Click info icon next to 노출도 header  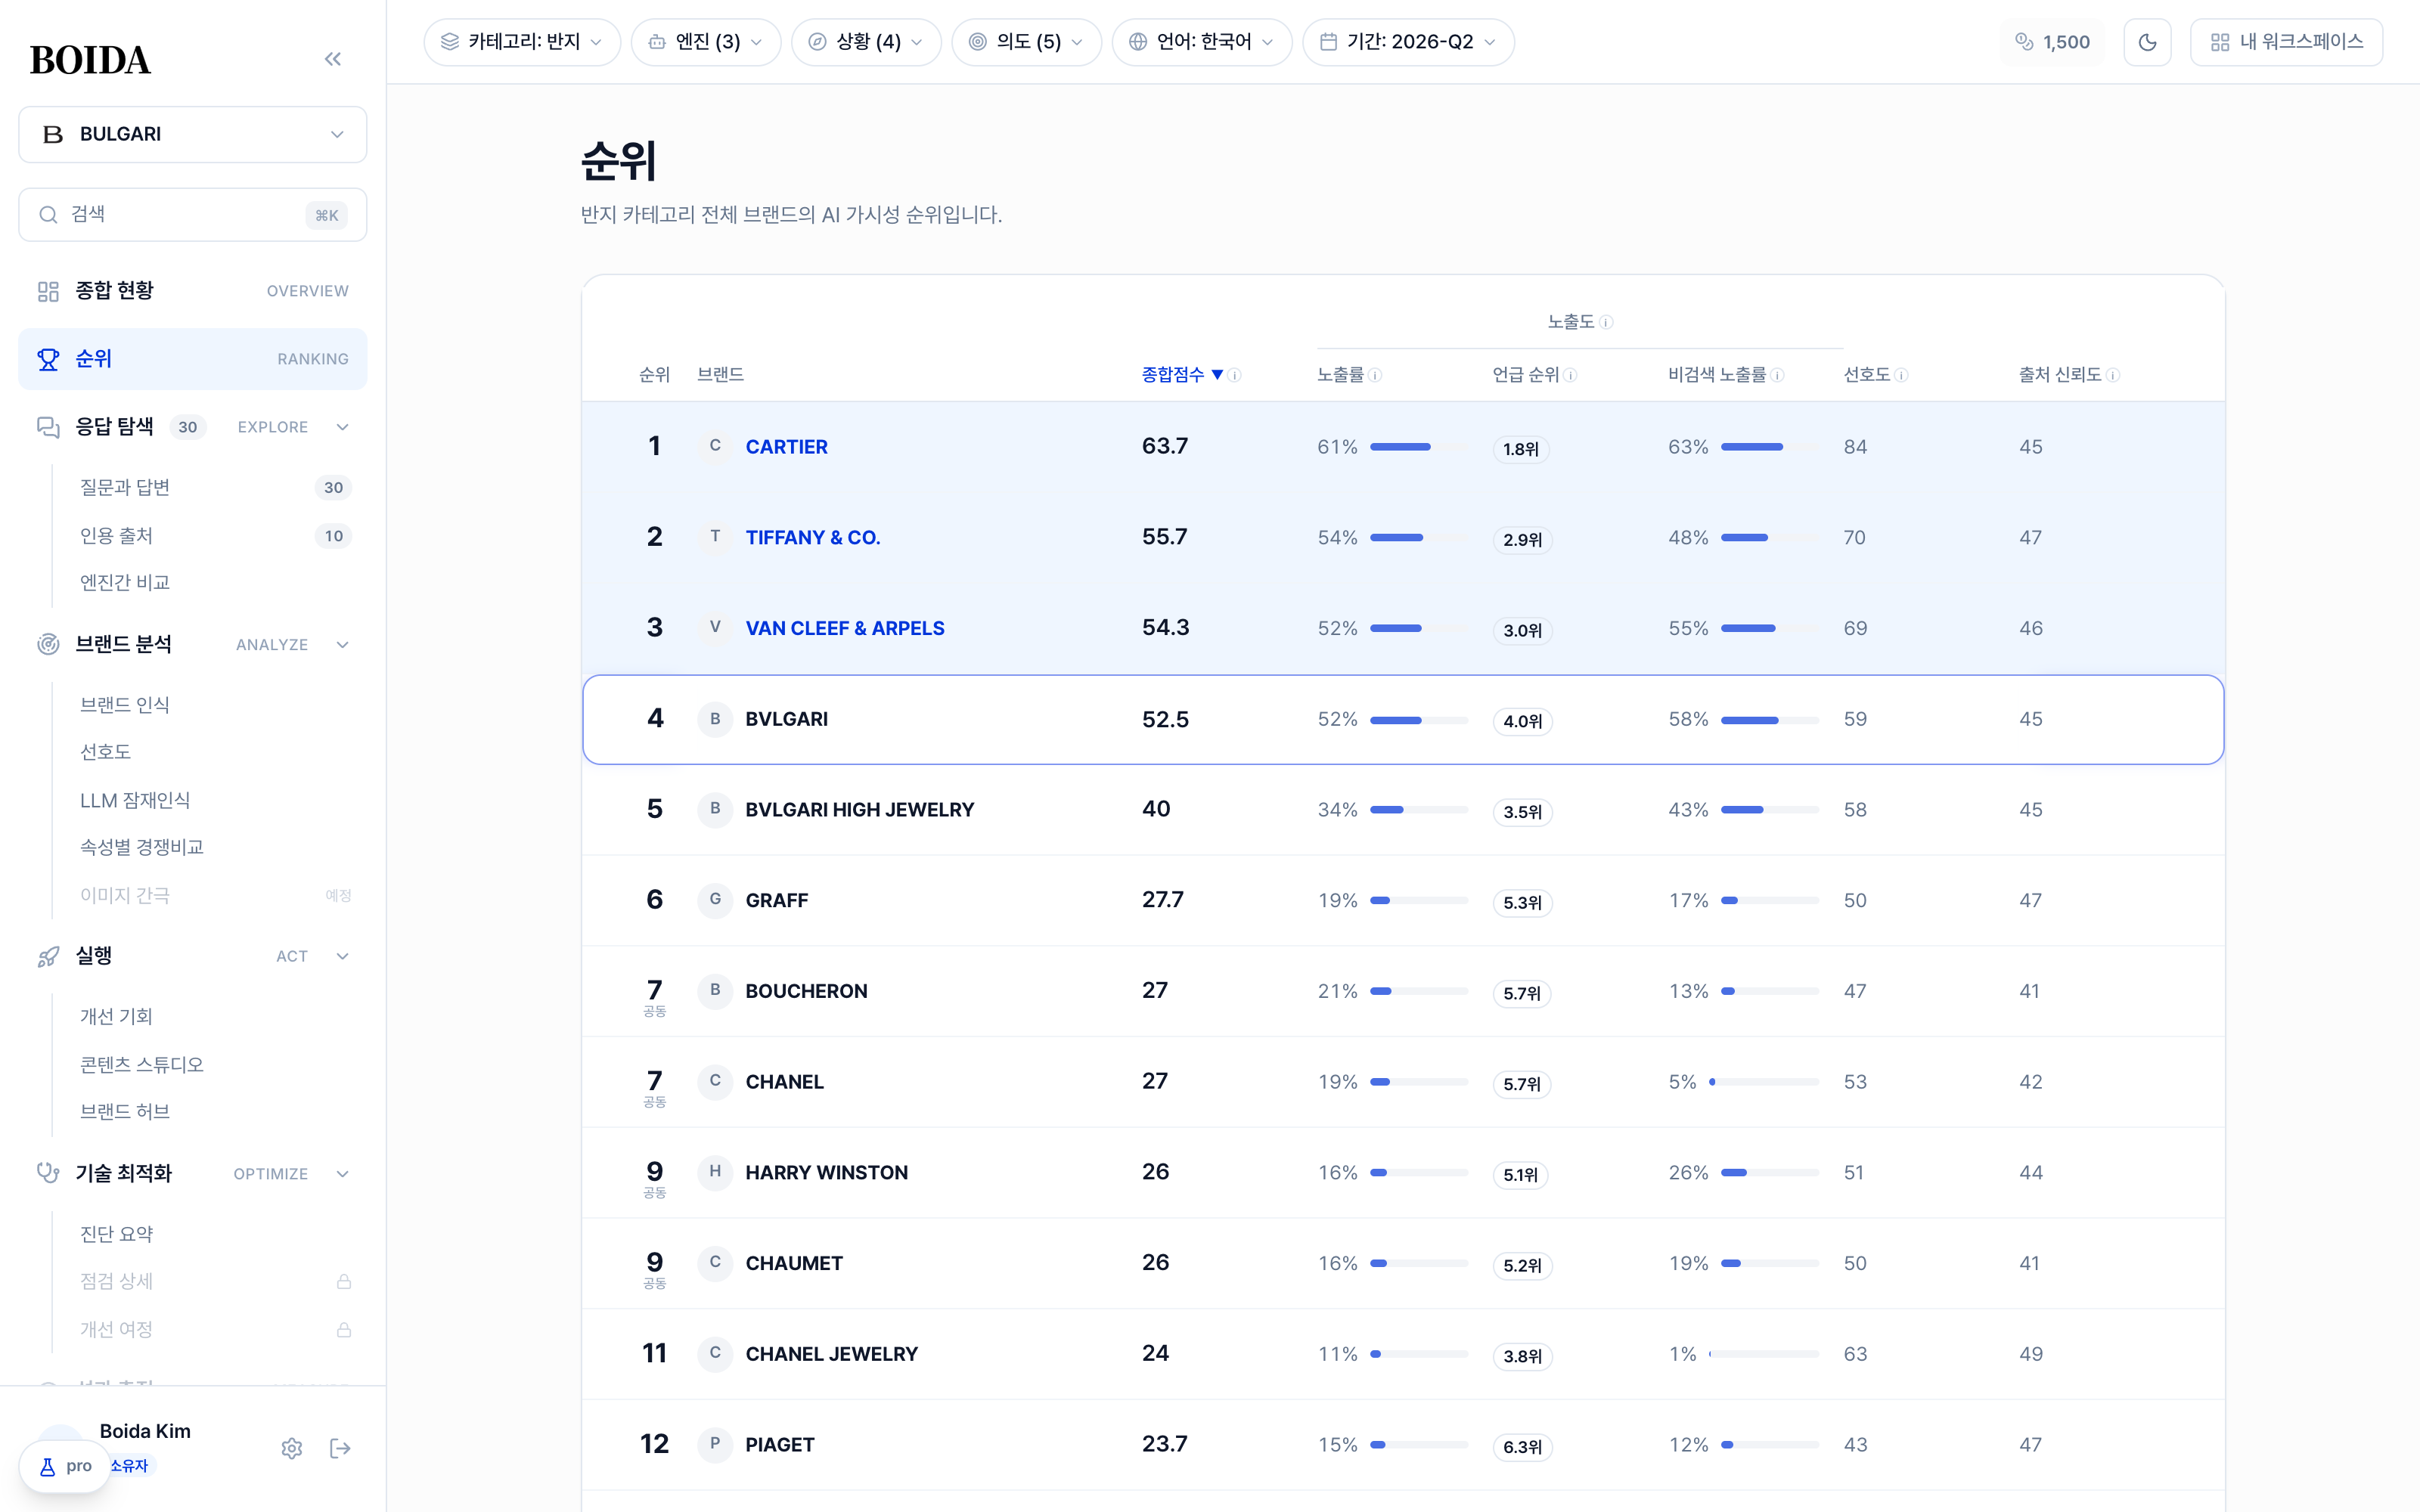[x=1606, y=322]
